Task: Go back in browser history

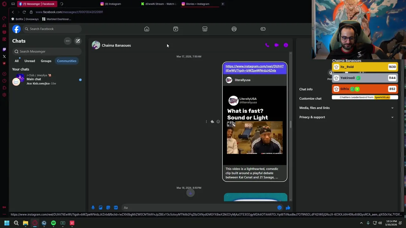Action: click(x=13, y=12)
